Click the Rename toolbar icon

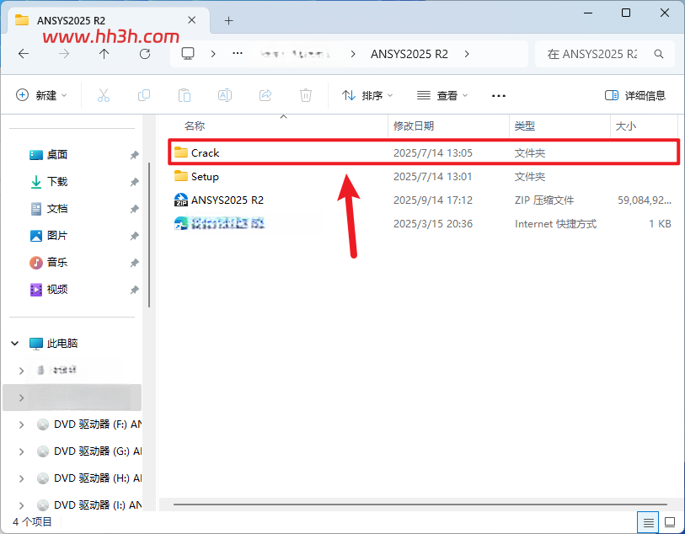[x=225, y=95]
